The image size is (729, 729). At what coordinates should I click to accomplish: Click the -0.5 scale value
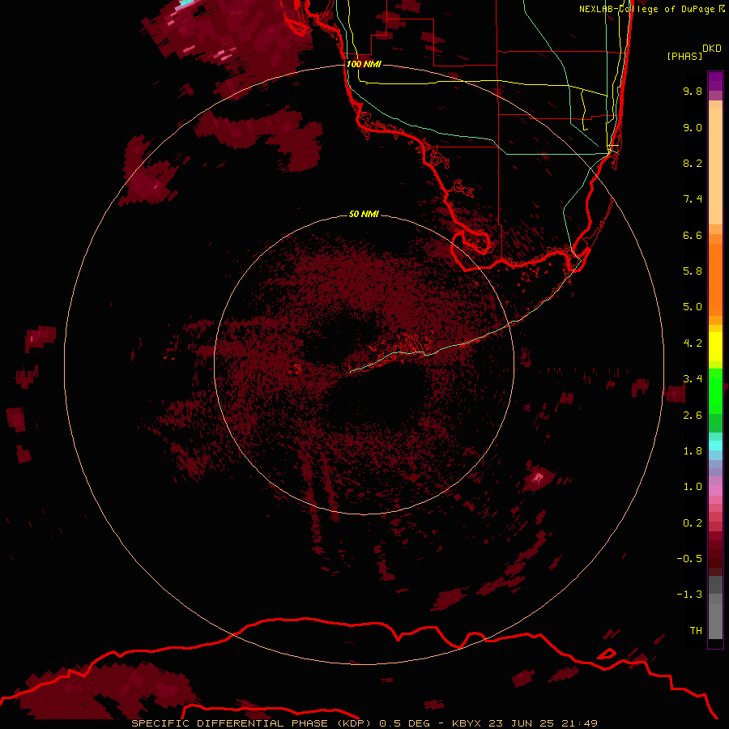(689, 559)
